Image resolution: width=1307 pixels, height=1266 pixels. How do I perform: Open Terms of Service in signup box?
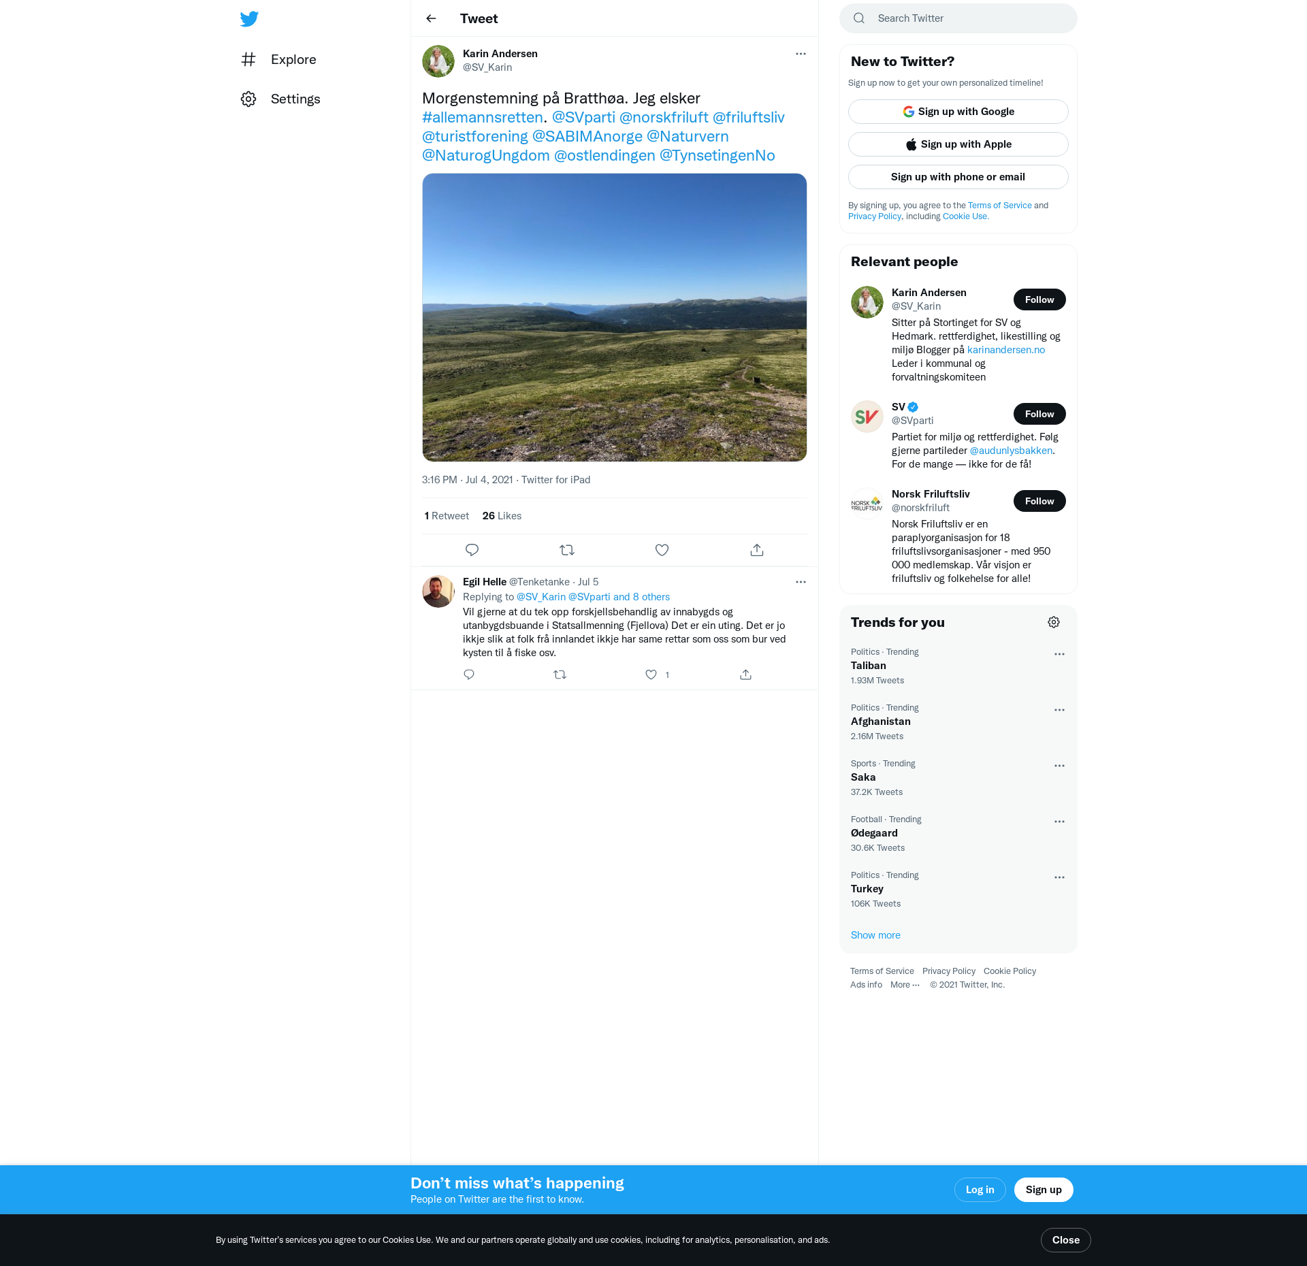[x=1000, y=206]
